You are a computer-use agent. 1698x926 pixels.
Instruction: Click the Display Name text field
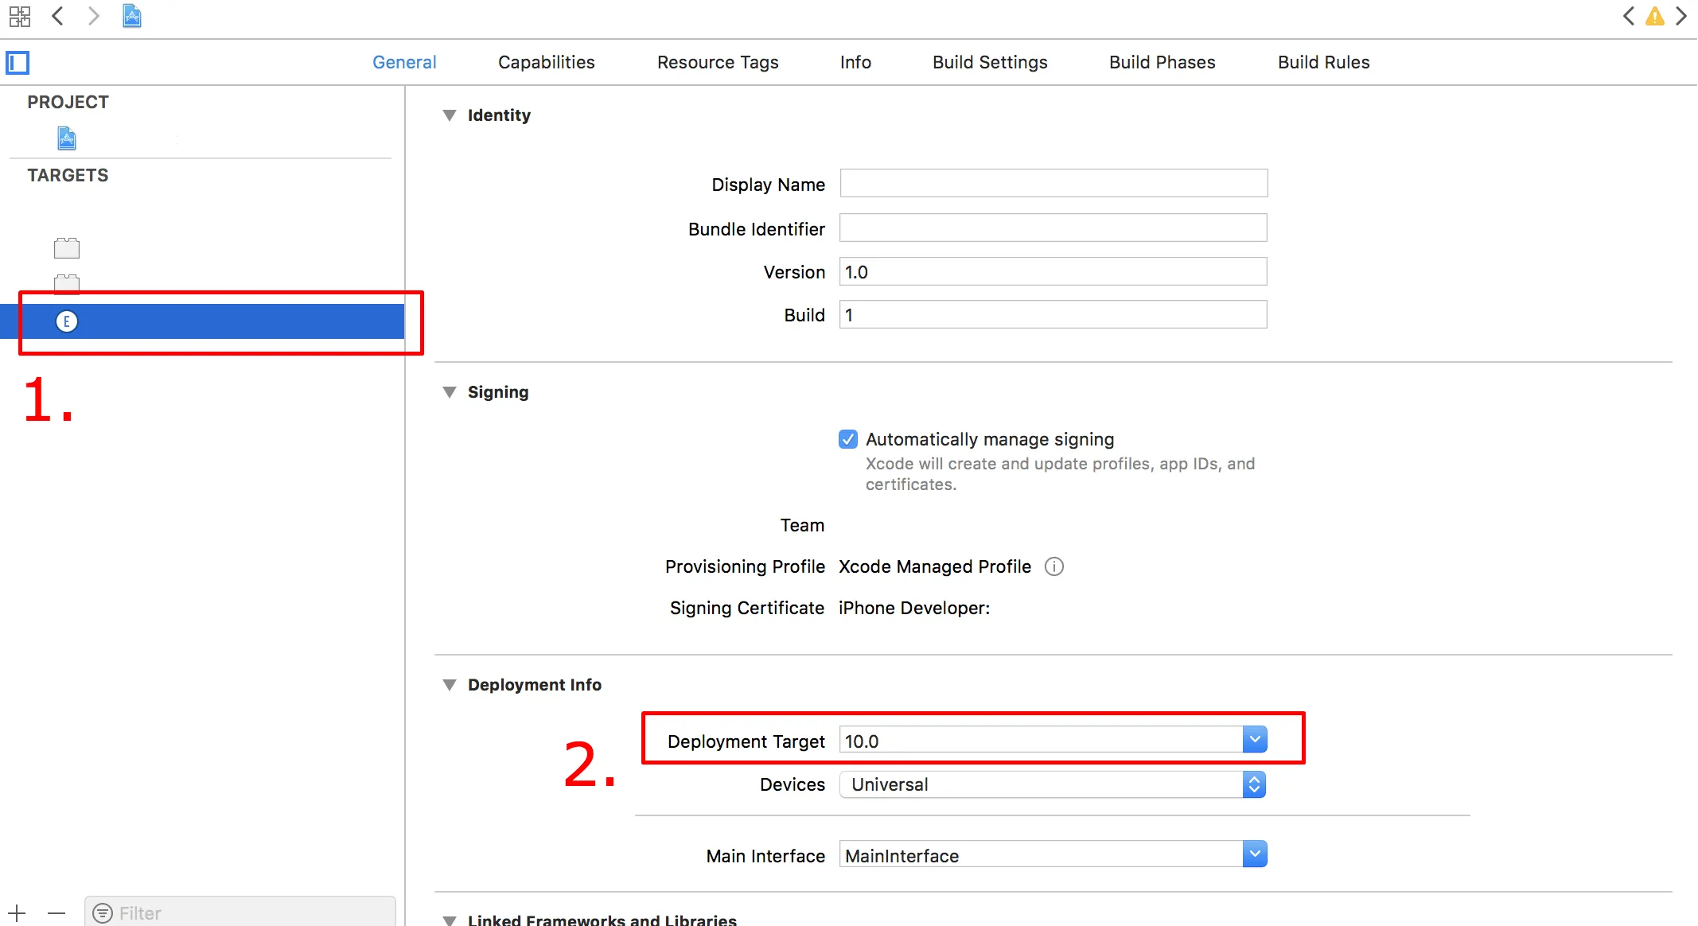coord(1053,184)
